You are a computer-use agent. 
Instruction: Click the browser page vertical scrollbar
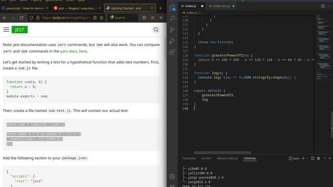coord(165,48)
